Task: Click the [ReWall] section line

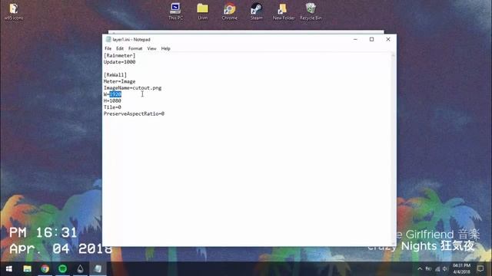Action: click(115, 75)
